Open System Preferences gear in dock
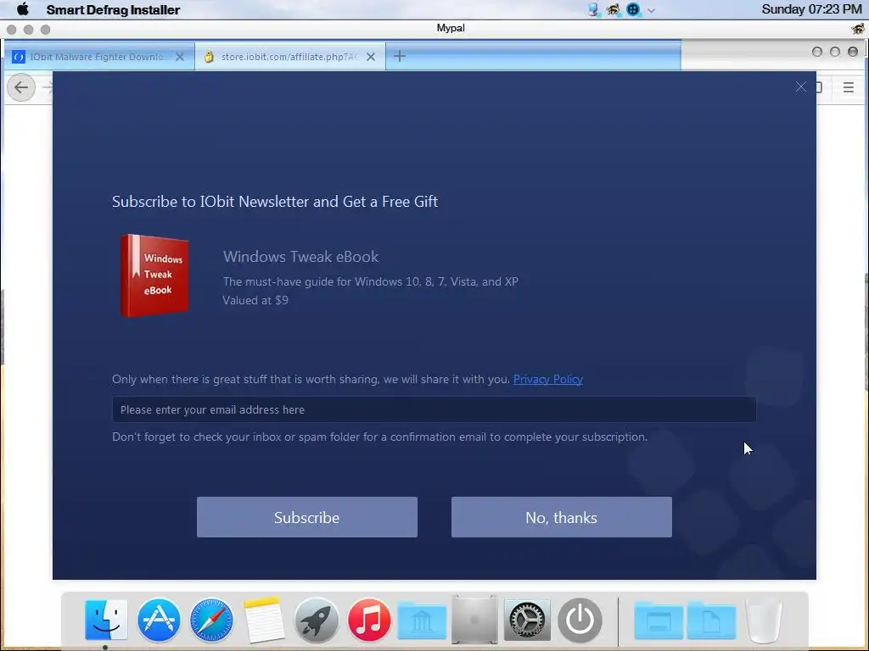The width and height of the screenshot is (869, 651). tap(527, 620)
